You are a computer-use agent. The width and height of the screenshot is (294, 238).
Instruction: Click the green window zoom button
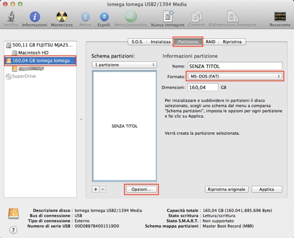(x=20, y=4)
